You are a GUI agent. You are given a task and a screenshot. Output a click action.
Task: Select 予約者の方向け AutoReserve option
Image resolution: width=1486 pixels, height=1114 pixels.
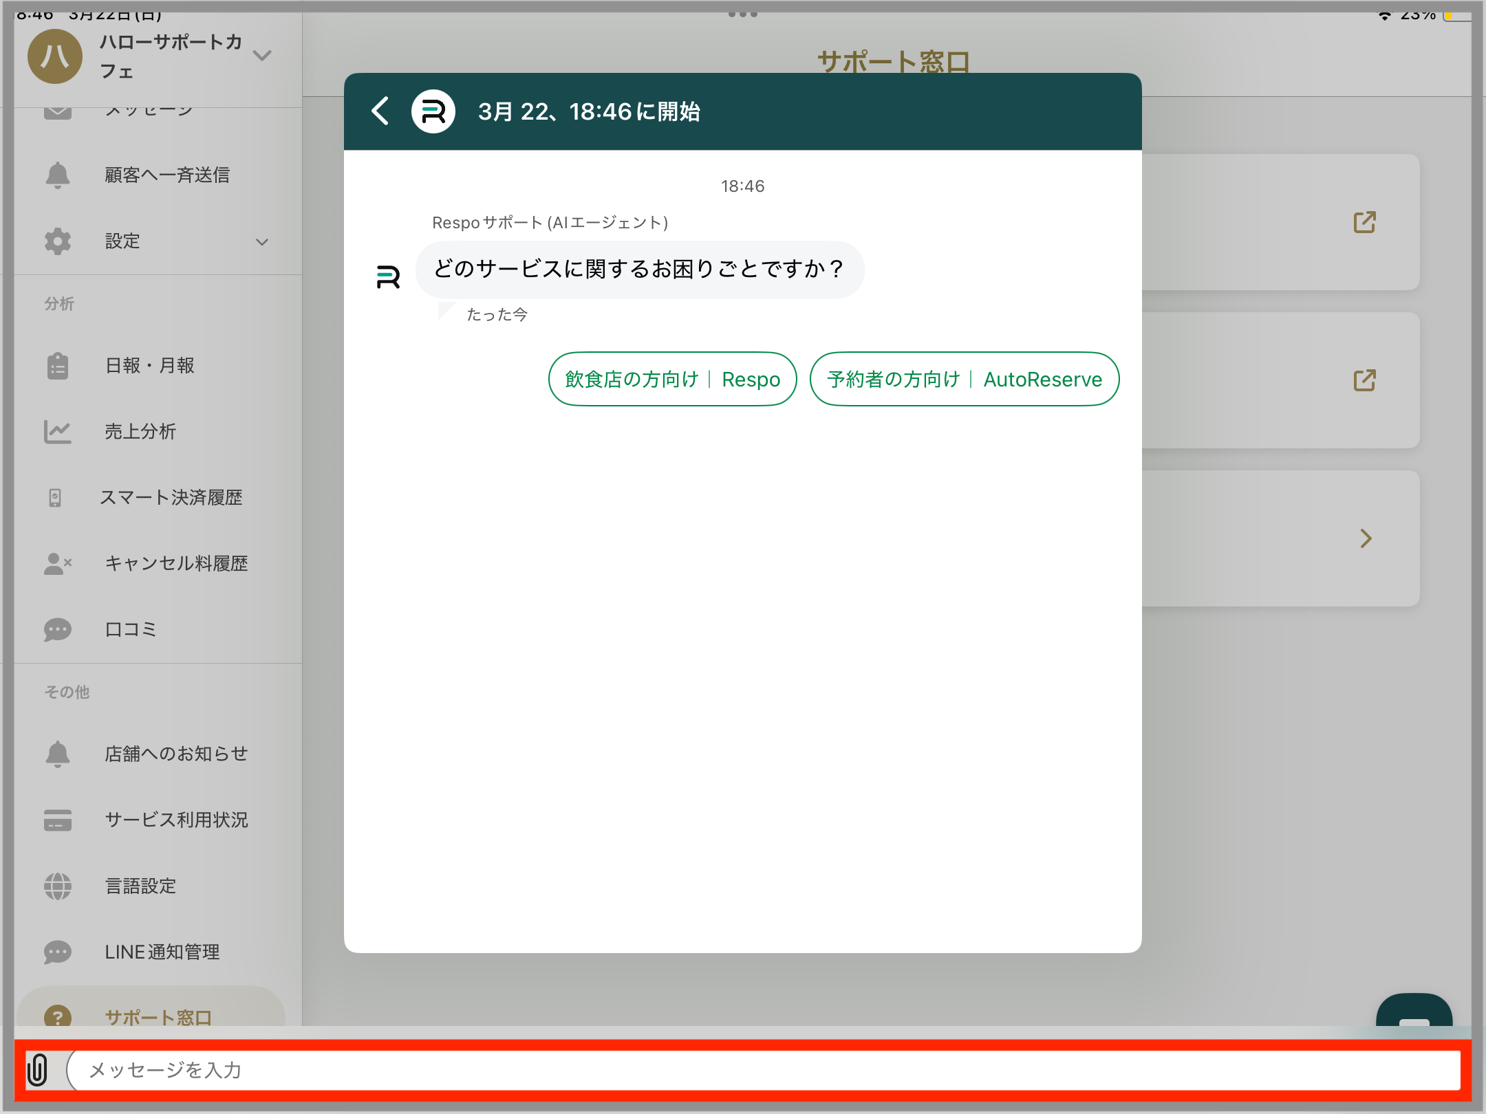[964, 379]
